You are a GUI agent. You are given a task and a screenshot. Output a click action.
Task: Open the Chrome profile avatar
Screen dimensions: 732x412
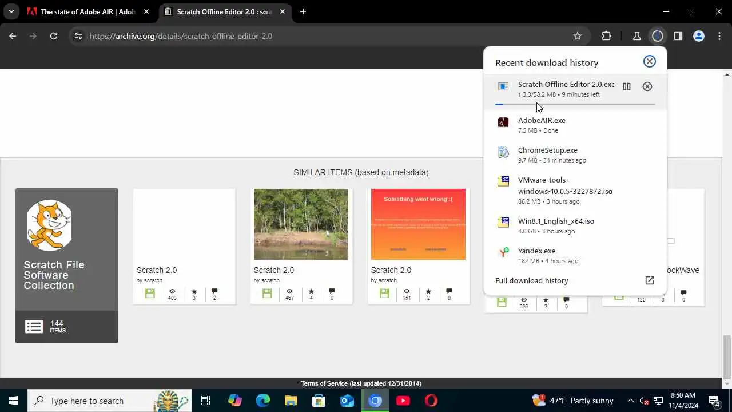pyautogui.click(x=699, y=36)
